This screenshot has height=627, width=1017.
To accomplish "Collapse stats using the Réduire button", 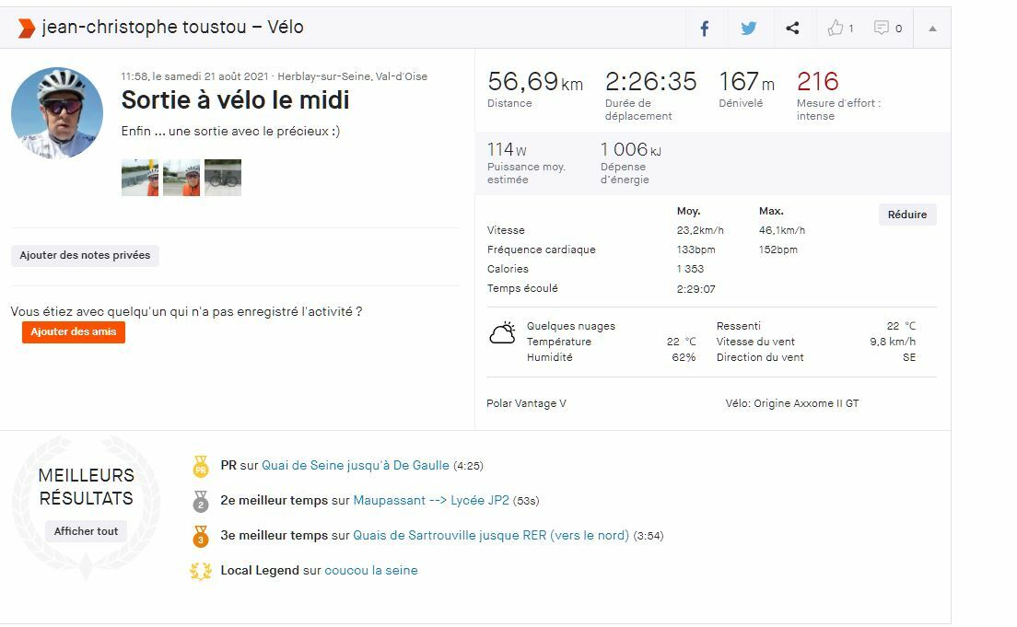I will pos(906,215).
